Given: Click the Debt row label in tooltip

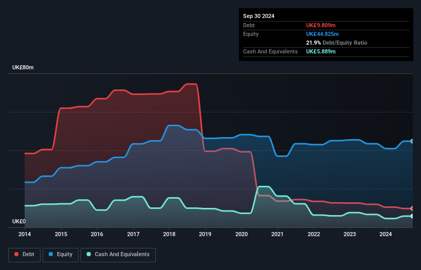Looking at the screenshot, I should [249, 25].
